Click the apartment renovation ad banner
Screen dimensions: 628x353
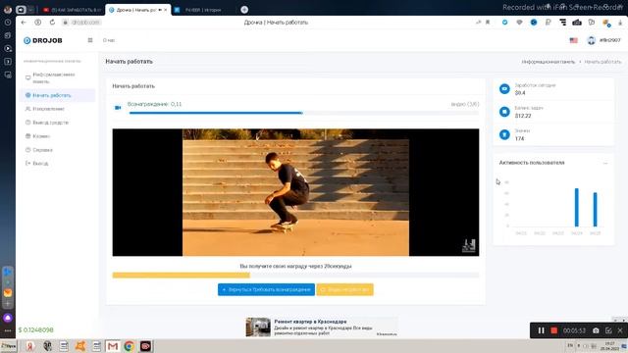click(322, 327)
